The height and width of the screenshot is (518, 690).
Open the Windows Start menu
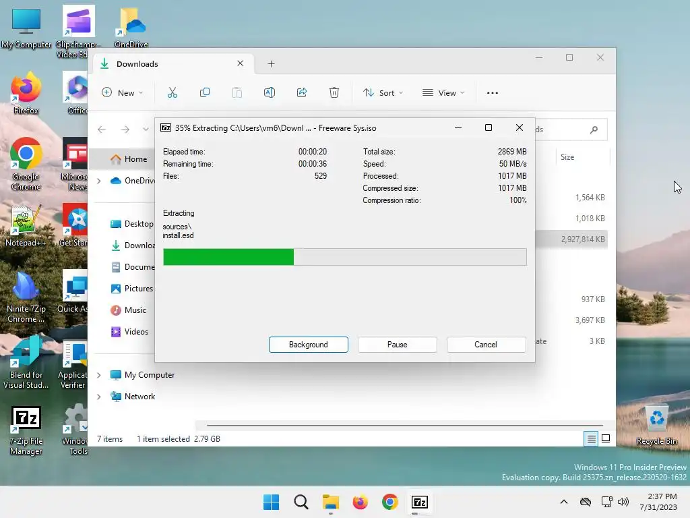pyautogui.click(x=271, y=502)
